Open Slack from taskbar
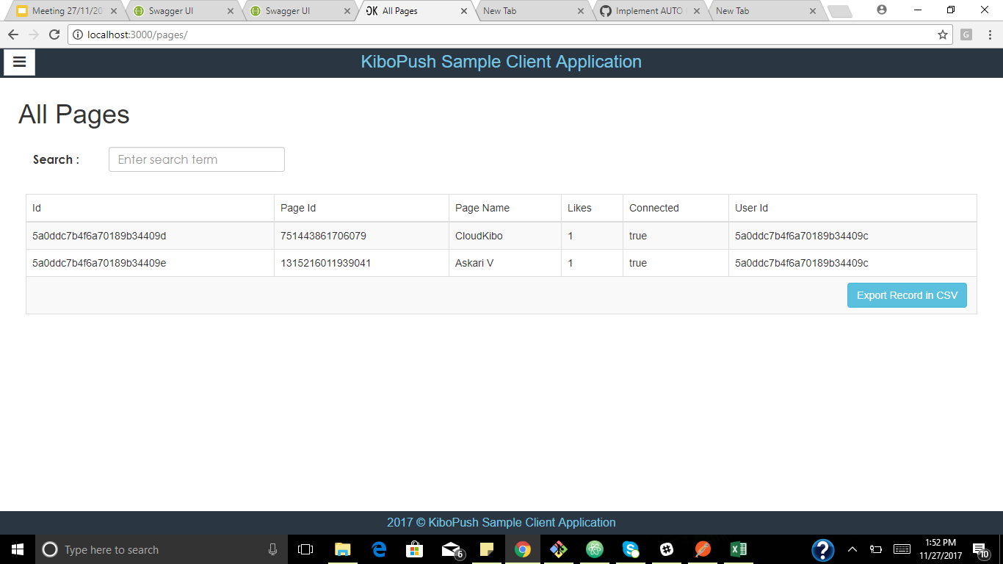The image size is (1003, 564). click(667, 549)
